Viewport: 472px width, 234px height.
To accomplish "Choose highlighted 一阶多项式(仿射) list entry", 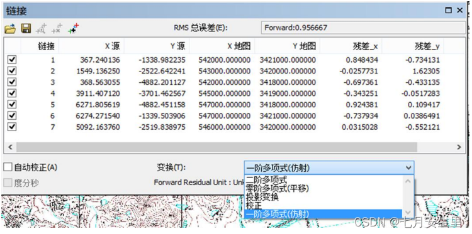I will [323, 214].
